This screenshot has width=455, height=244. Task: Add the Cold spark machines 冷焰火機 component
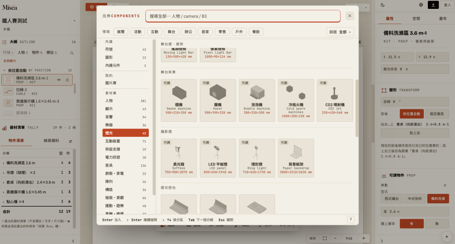(295, 100)
